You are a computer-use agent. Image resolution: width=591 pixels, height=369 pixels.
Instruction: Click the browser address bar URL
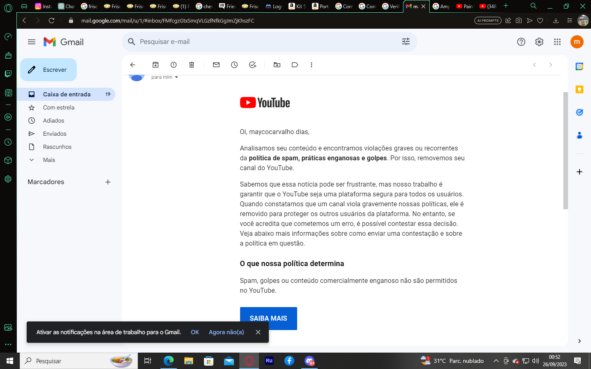click(x=167, y=20)
